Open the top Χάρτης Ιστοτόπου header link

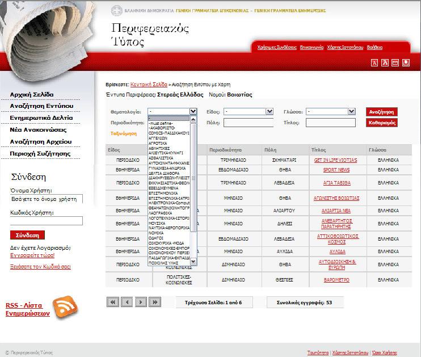click(346, 47)
